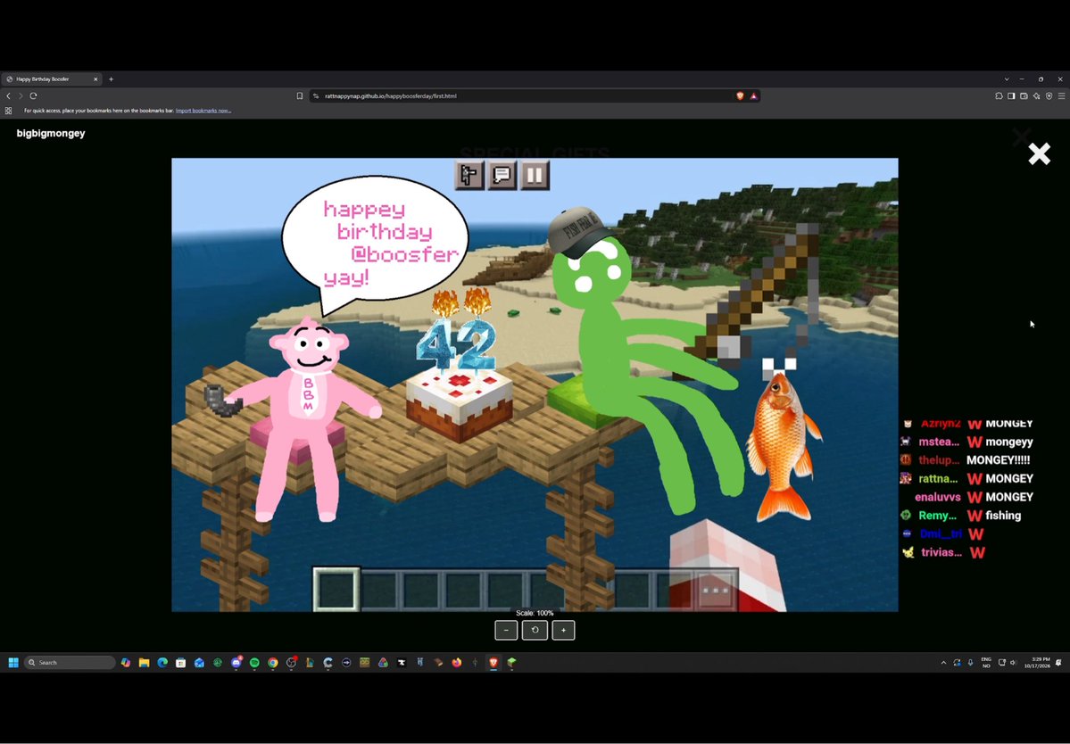Open the Leo AI sparkle icon
The image size is (1070, 744).
pos(1036,96)
